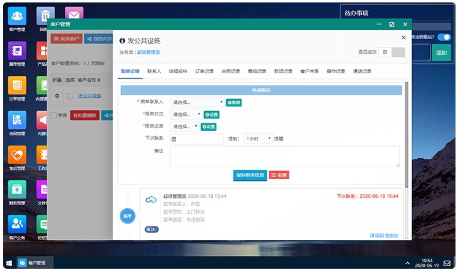The image size is (461, 273).
Task: Click the 所有客户 button
Action: (x=67, y=38)
